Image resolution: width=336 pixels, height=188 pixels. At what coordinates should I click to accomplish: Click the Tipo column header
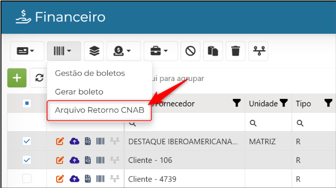[x=303, y=104]
